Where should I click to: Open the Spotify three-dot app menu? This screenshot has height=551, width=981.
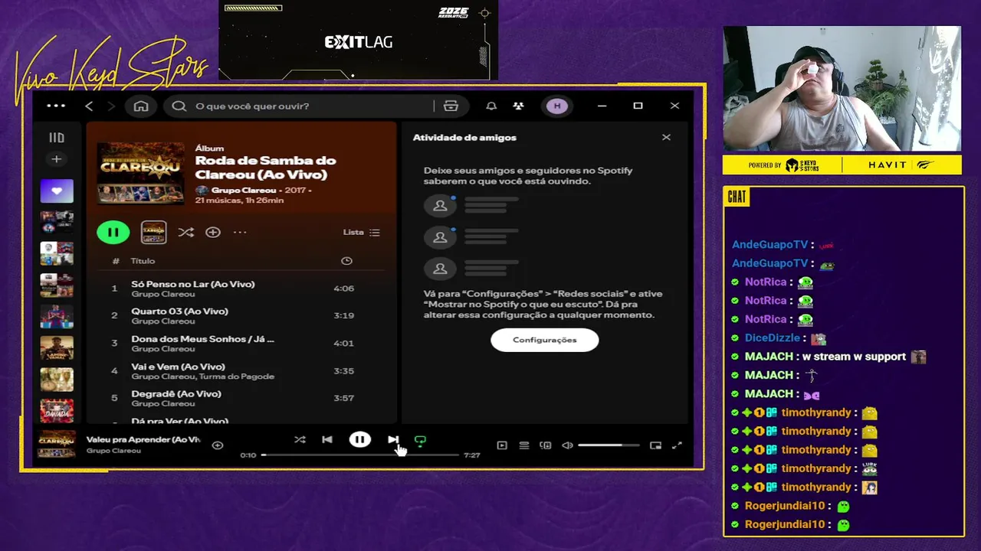56,106
